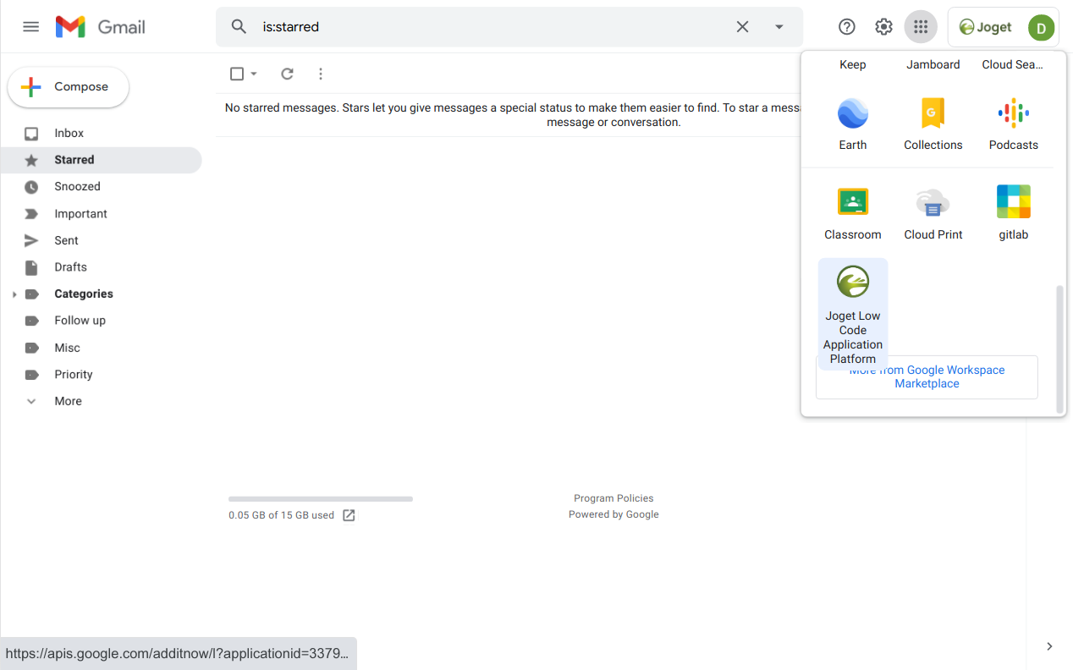Open Program Policies link

[x=614, y=499]
